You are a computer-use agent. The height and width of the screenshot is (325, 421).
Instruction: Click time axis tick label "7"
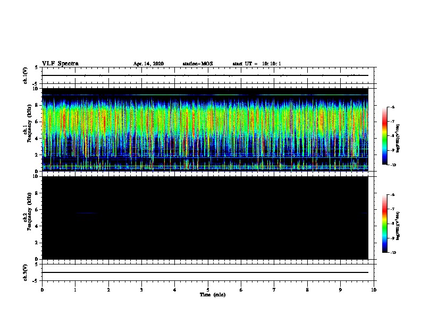click(274, 290)
